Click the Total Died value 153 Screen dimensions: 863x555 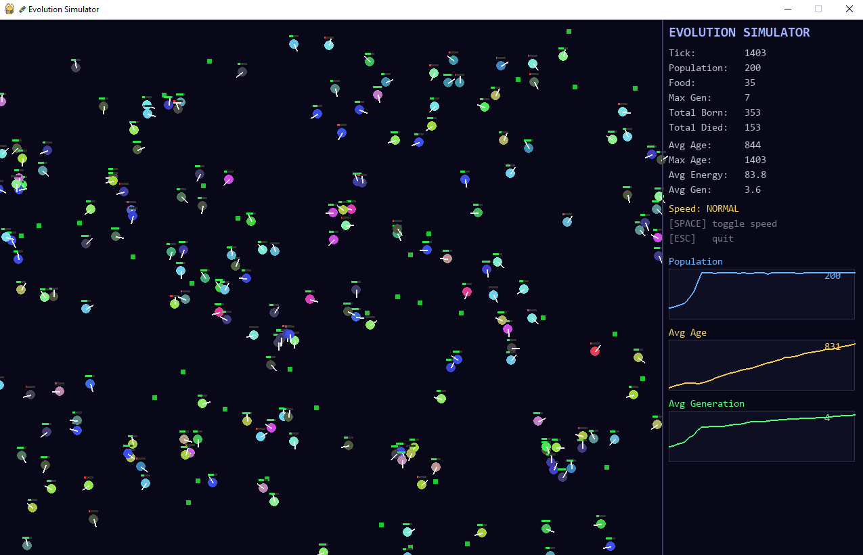(752, 127)
